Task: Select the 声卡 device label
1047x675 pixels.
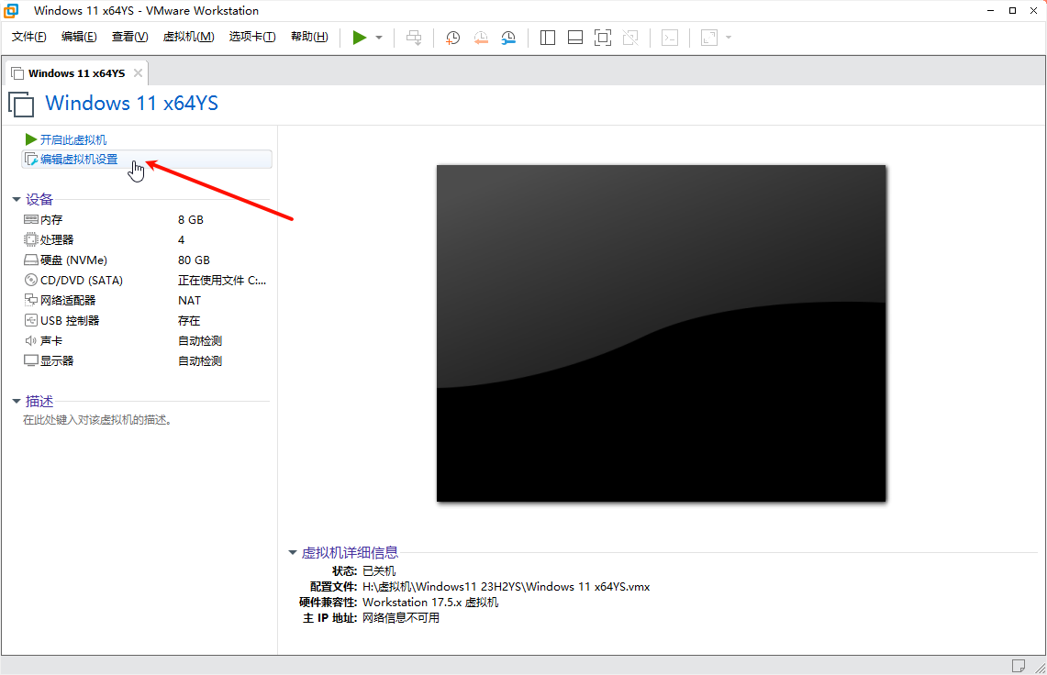Action: (51, 340)
